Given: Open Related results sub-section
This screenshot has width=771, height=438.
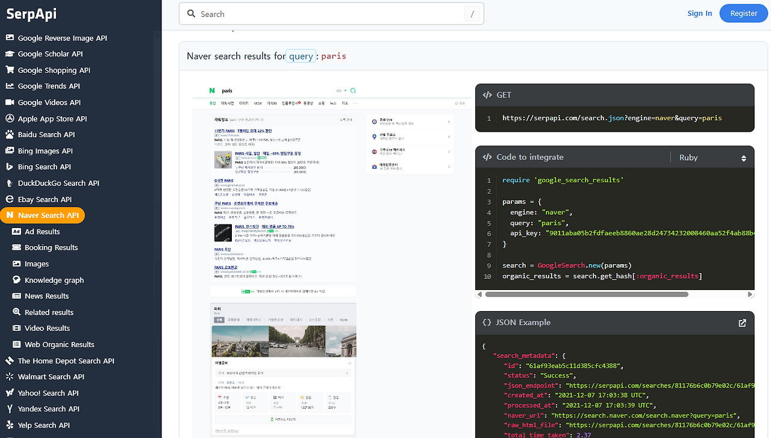Looking at the screenshot, I should click(x=49, y=312).
